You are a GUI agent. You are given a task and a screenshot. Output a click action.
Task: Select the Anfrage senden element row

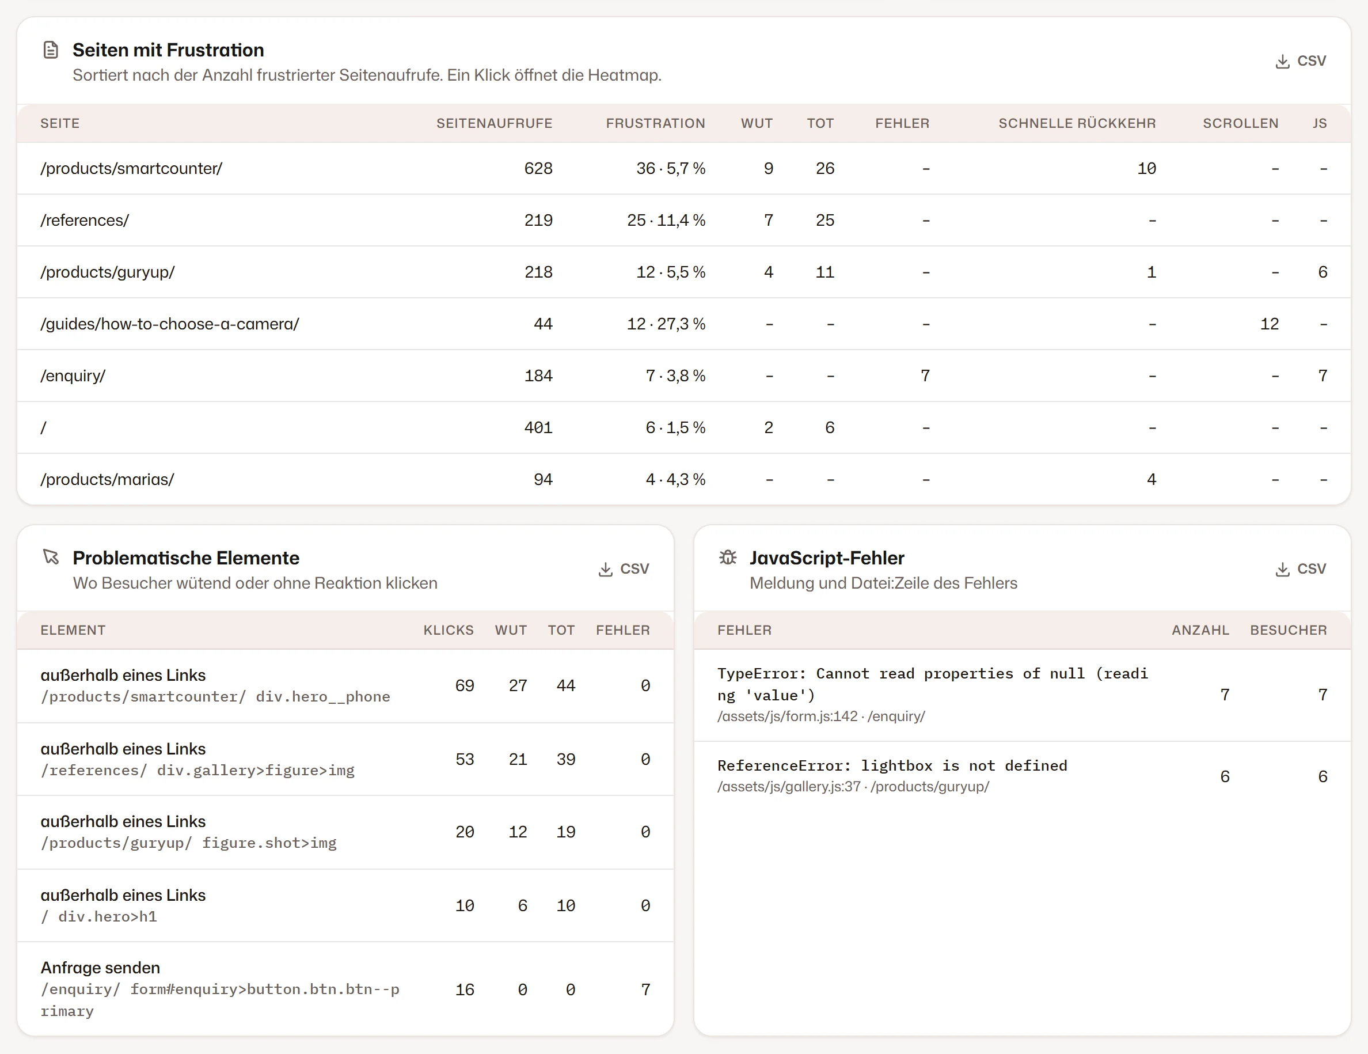click(346, 989)
